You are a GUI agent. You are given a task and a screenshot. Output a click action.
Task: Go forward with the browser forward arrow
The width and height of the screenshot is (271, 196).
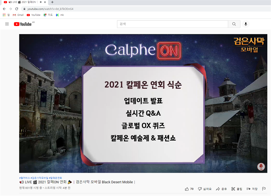[11, 9]
